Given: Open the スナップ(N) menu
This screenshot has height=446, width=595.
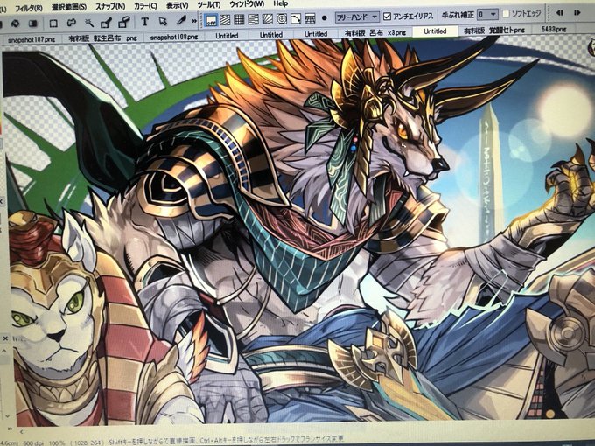Looking at the screenshot, I should point(110,6).
